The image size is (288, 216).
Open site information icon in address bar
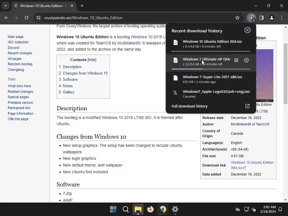pyautogui.click(x=39, y=18)
